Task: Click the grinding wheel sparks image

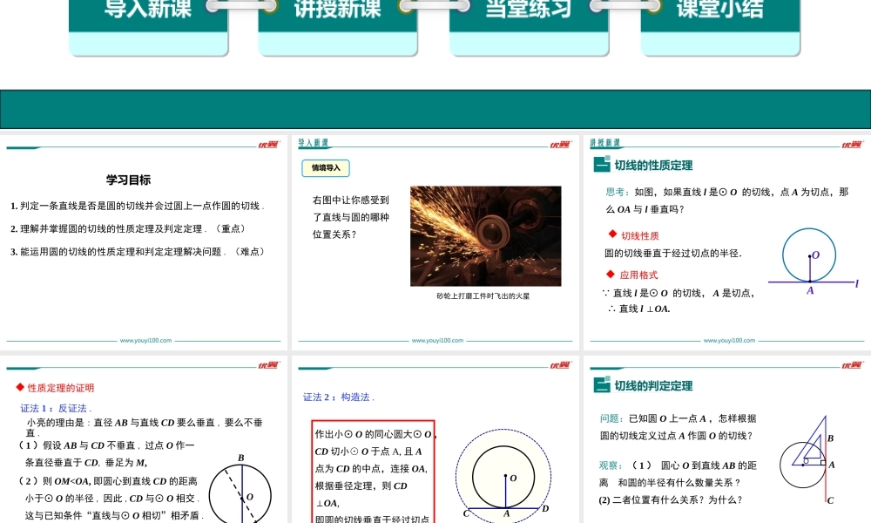Action: click(x=484, y=235)
